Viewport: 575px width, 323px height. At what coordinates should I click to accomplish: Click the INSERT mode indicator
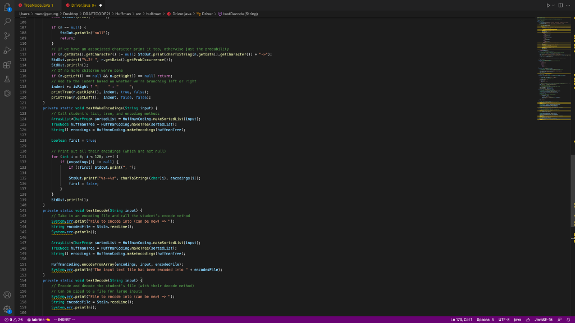pos(65,320)
